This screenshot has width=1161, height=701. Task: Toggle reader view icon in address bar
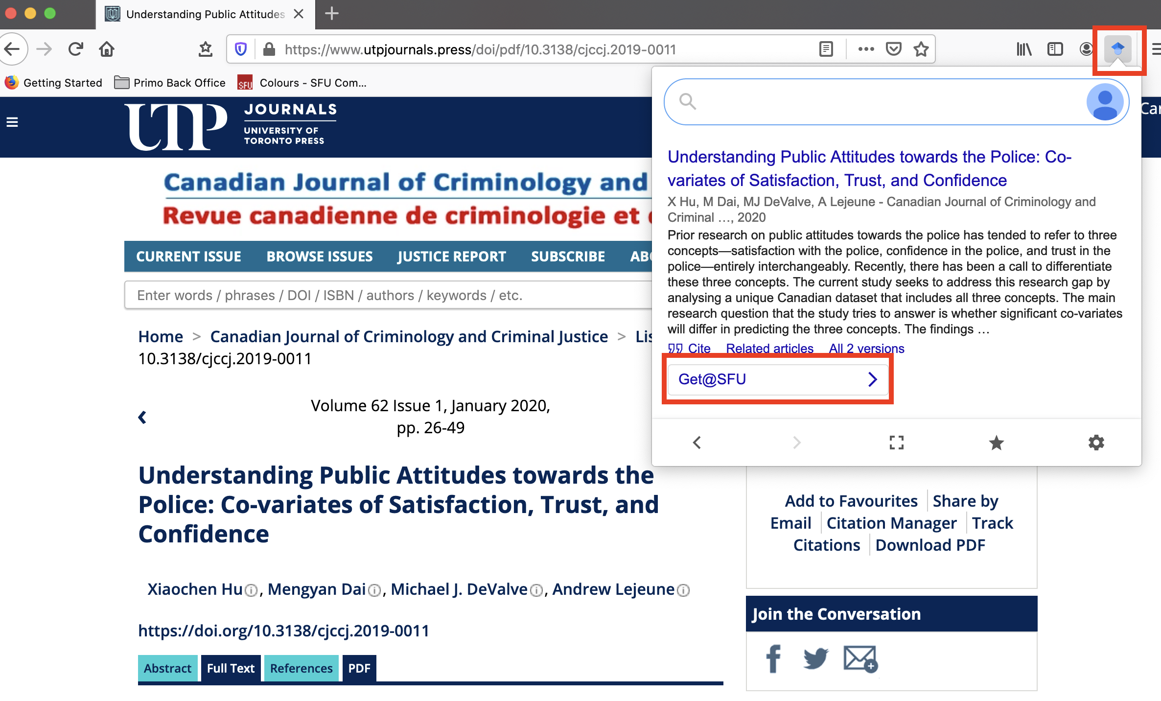[x=826, y=49]
